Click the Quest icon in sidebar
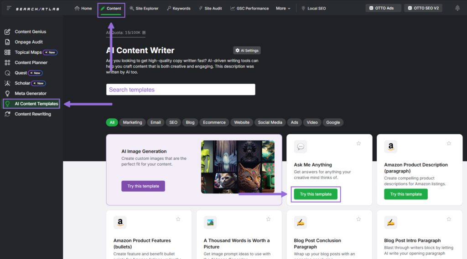467x259 pixels. tap(7, 73)
